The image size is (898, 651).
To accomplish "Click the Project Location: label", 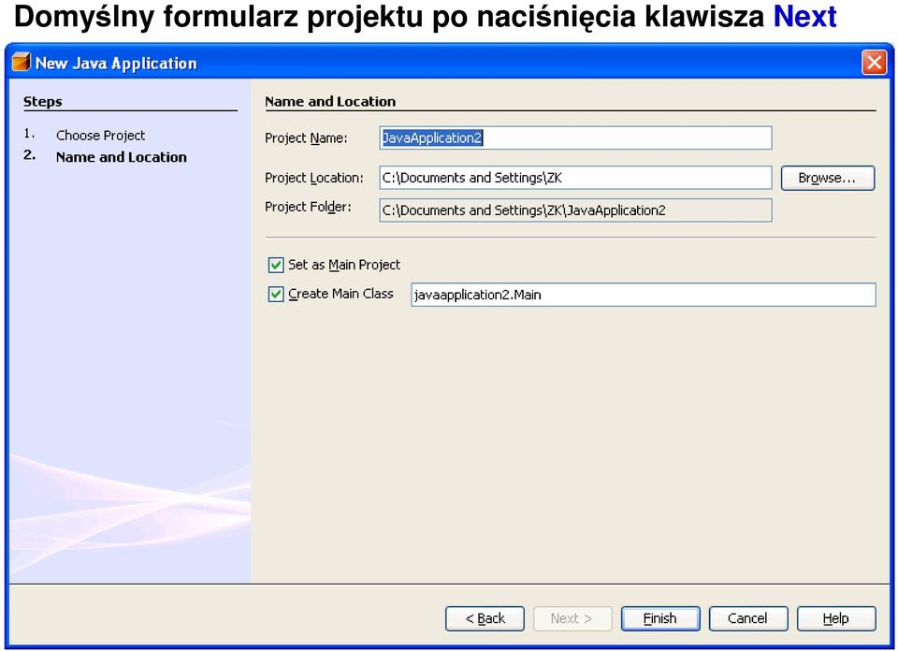I will tap(314, 178).
